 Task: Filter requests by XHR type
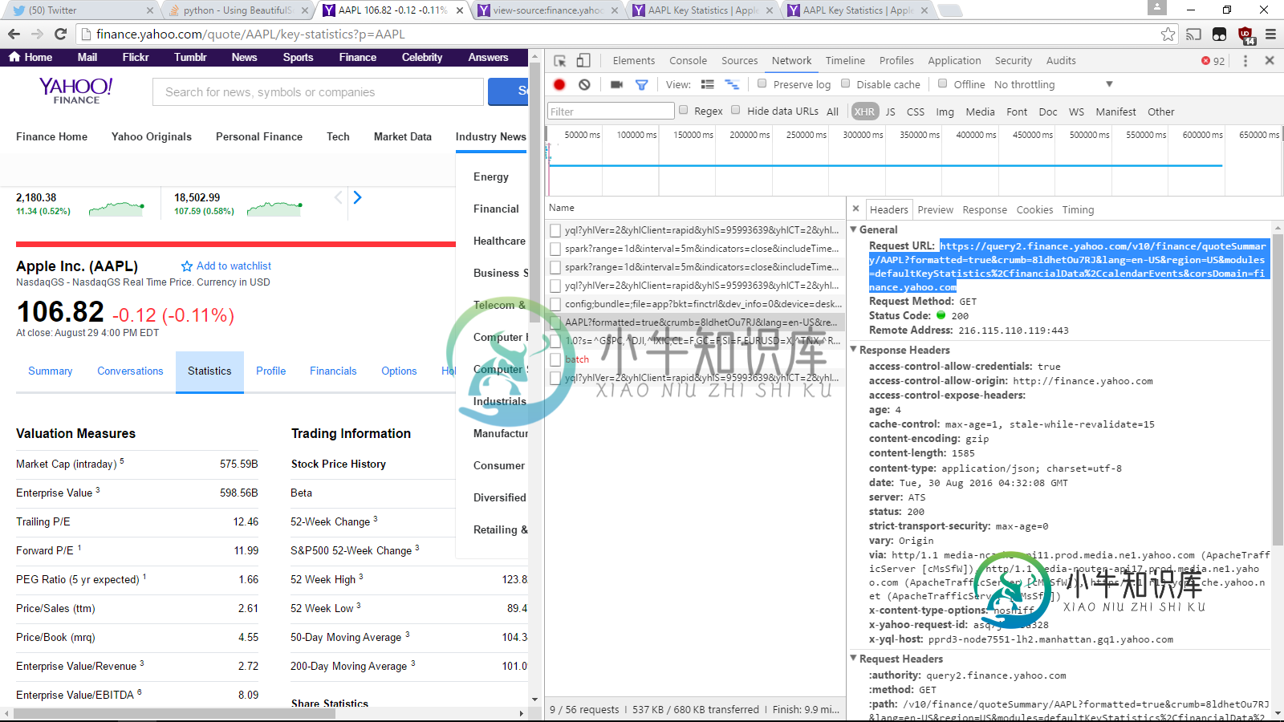tap(864, 112)
